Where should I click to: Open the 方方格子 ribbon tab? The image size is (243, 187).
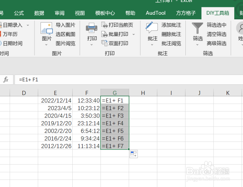(186, 13)
